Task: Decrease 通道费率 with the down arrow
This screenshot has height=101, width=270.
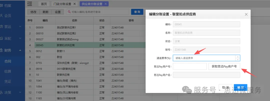Action: [x=238, y=59]
